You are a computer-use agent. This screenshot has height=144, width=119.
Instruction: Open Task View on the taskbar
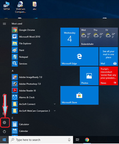point(78,140)
